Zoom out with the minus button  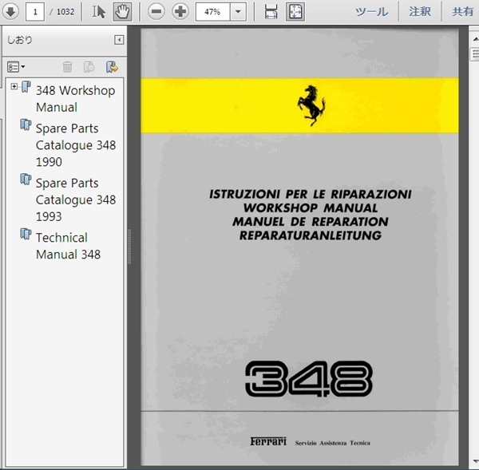coord(156,12)
